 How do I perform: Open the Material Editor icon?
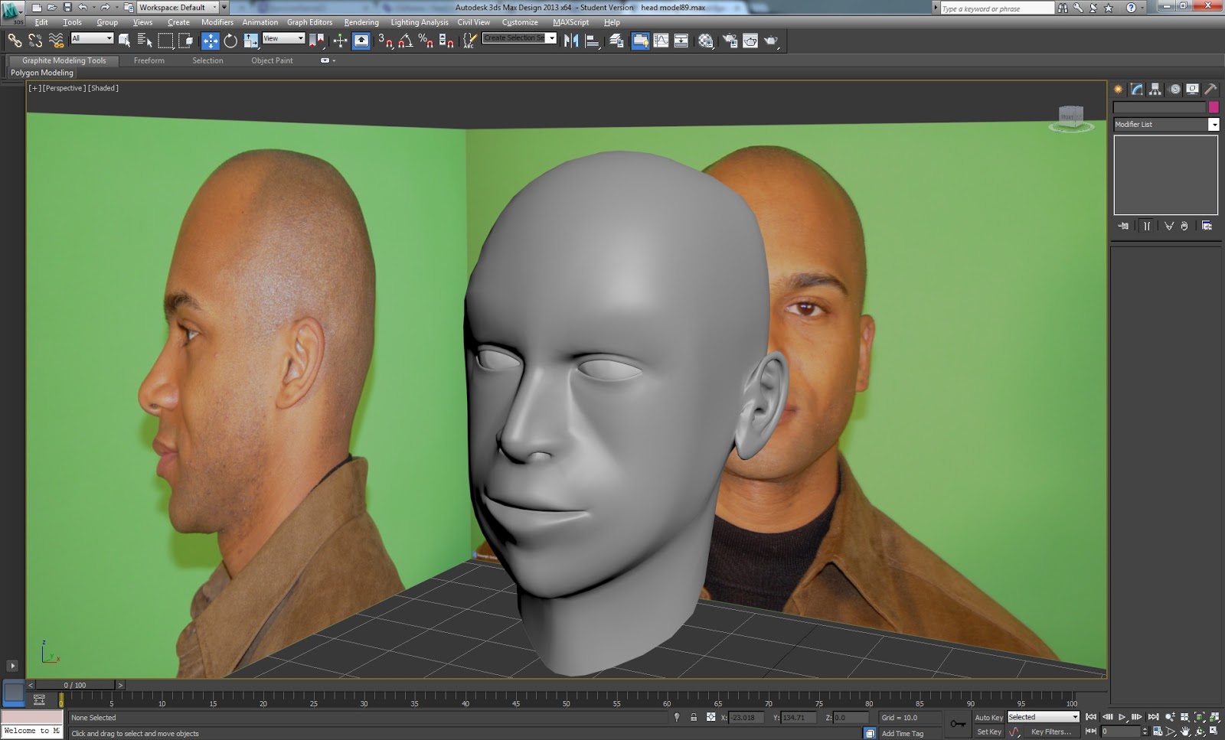(x=705, y=41)
